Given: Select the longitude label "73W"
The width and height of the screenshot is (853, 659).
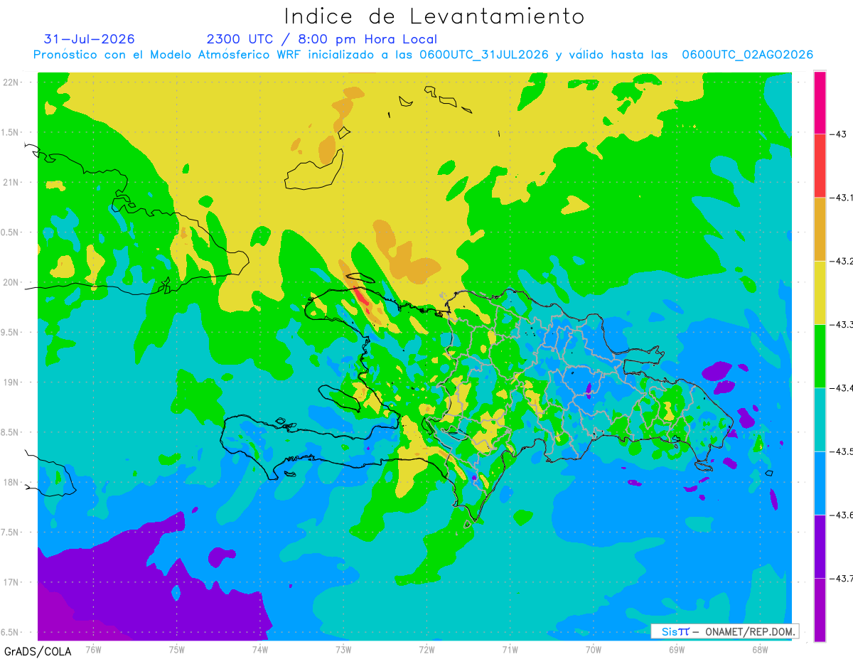Looking at the screenshot, I should coord(343,649).
